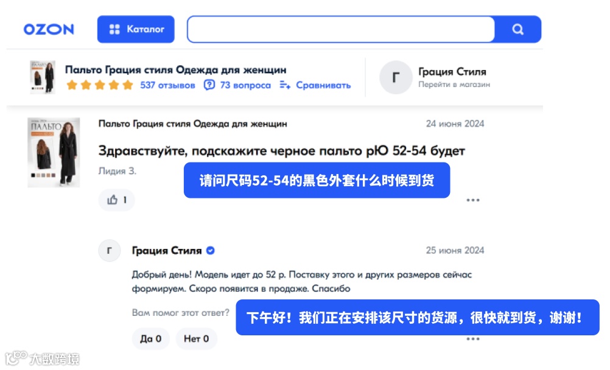This screenshot has height=370, width=610.
Task: Open the Каталог menu button
Action: pyautogui.click(x=136, y=29)
